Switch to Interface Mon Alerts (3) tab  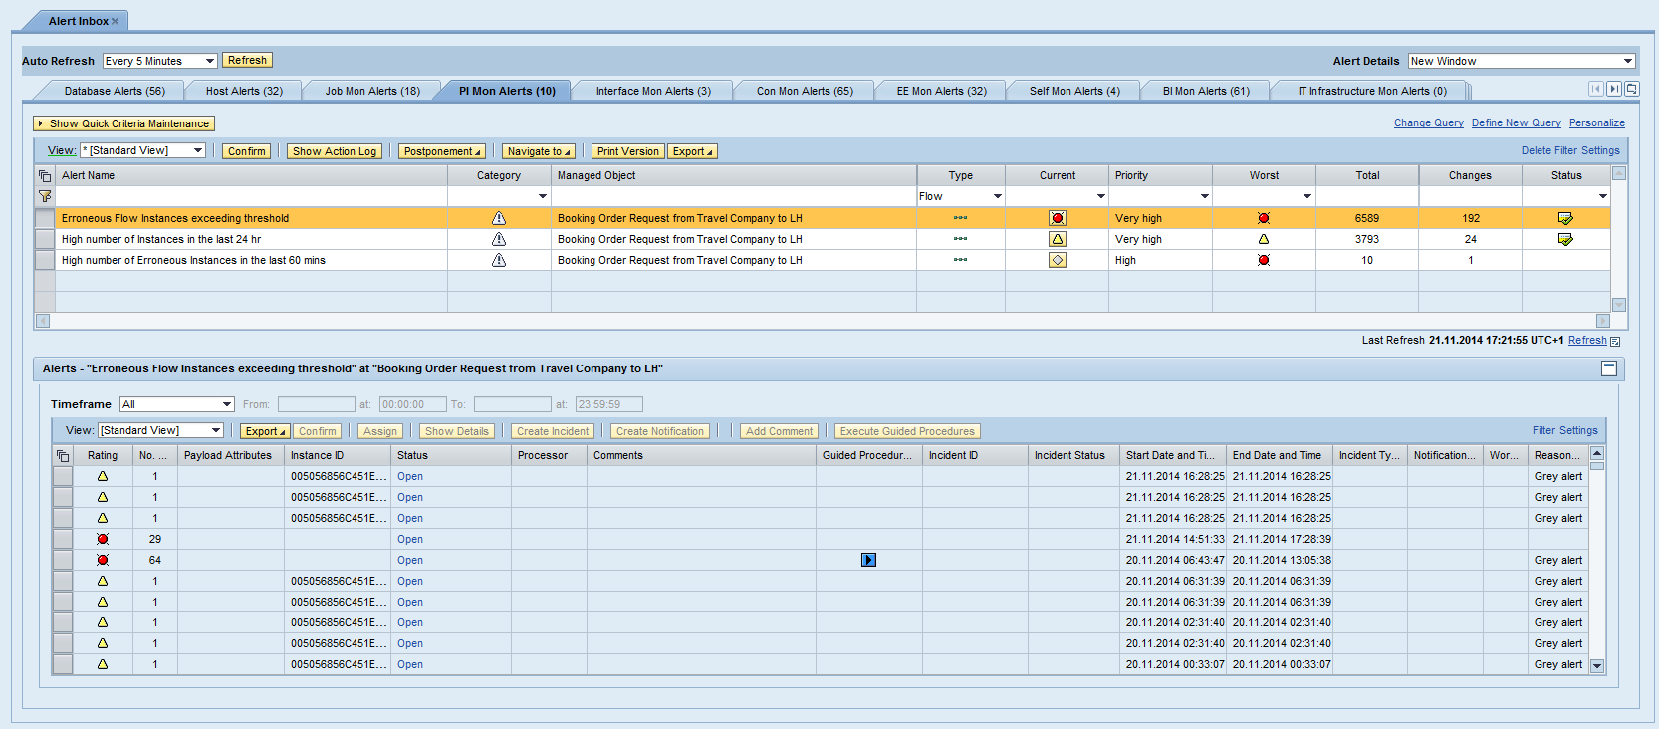[x=653, y=91]
